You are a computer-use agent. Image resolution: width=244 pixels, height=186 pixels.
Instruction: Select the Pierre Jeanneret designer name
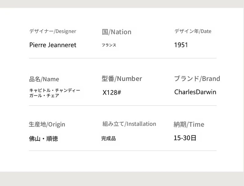pyautogui.click(x=53, y=45)
